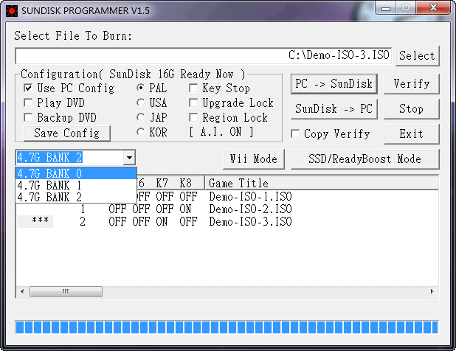Toggle the Use PC Config checkbox
This screenshot has width=456, height=351.
[x=28, y=88]
